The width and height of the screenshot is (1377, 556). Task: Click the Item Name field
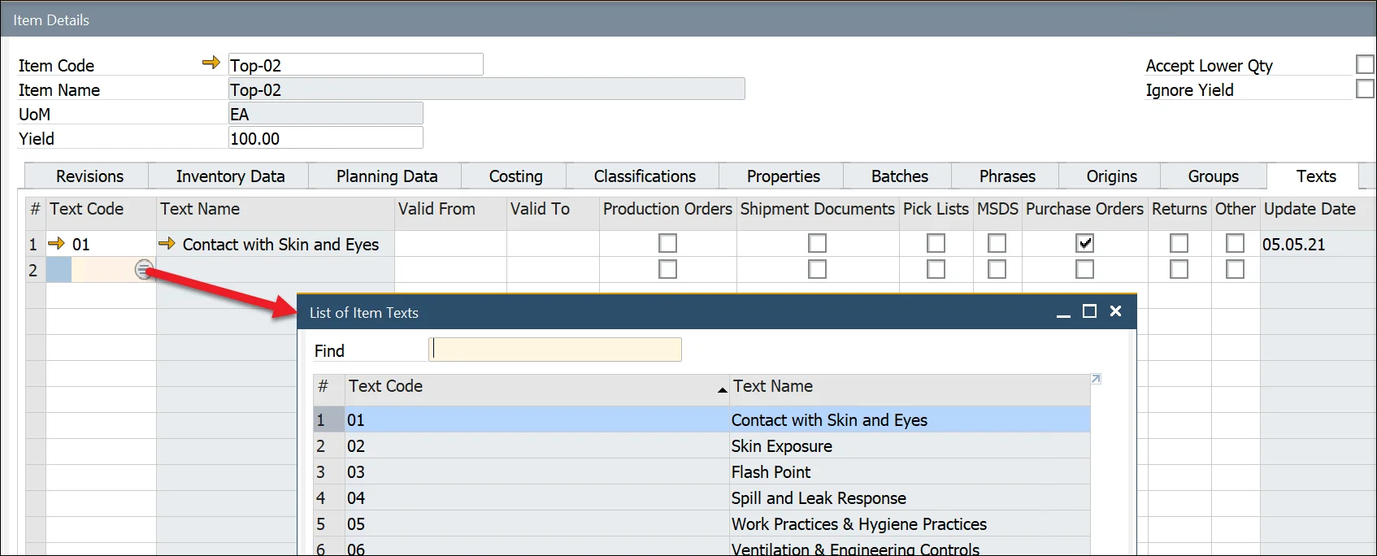[486, 89]
